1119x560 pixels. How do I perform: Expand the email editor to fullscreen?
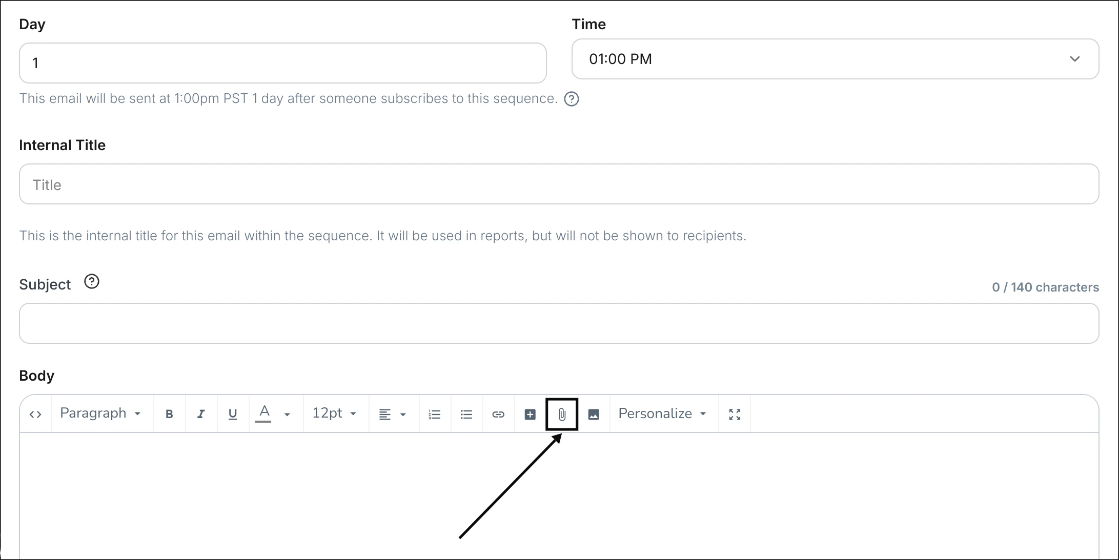[x=734, y=413]
